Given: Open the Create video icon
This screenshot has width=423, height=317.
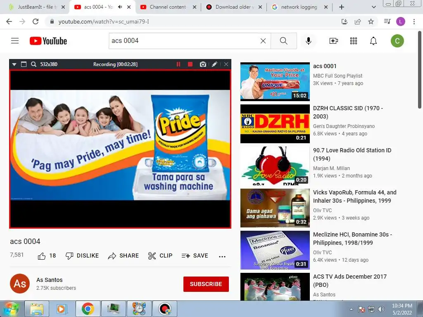Looking at the screenshot, I should click(x=333, y=41).
